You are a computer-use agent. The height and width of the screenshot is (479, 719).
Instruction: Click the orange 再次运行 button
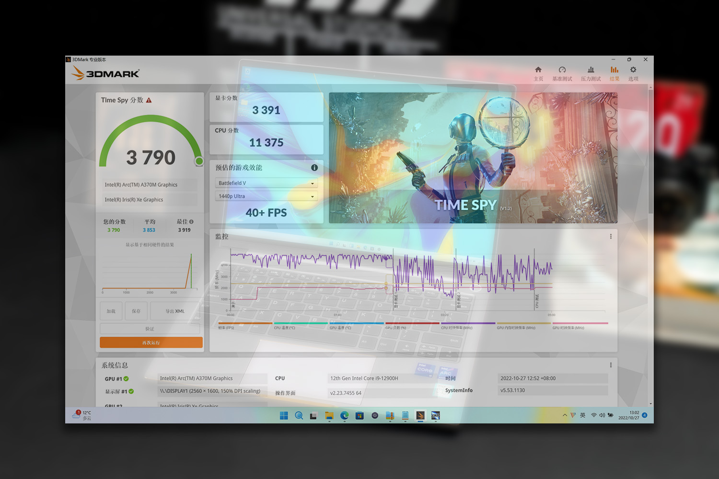pyautogui.click(x=151, y=342)
